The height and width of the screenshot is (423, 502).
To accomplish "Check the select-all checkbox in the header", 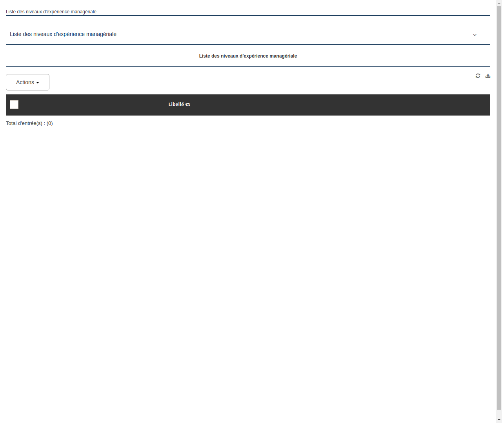I will [x=14, y=105].
